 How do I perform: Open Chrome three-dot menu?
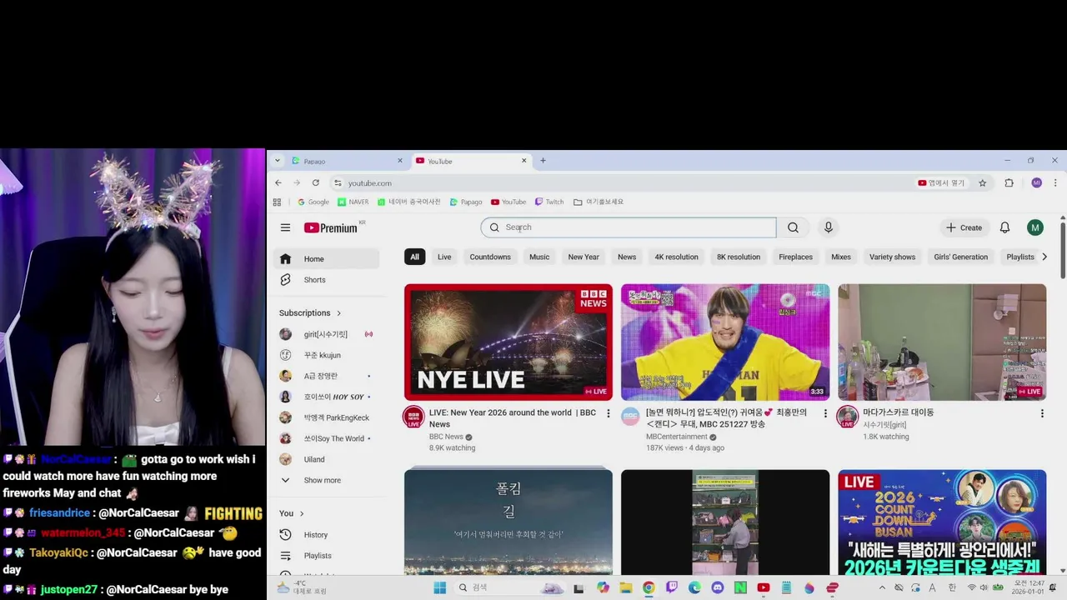(x=1055, y=183)
